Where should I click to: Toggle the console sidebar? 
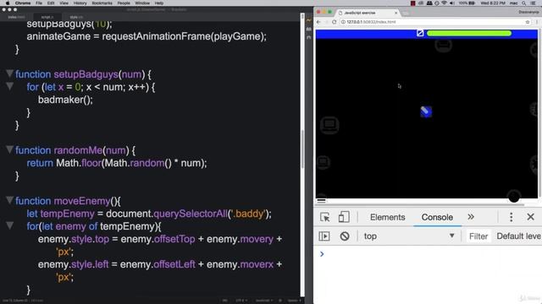click(324, 236)
